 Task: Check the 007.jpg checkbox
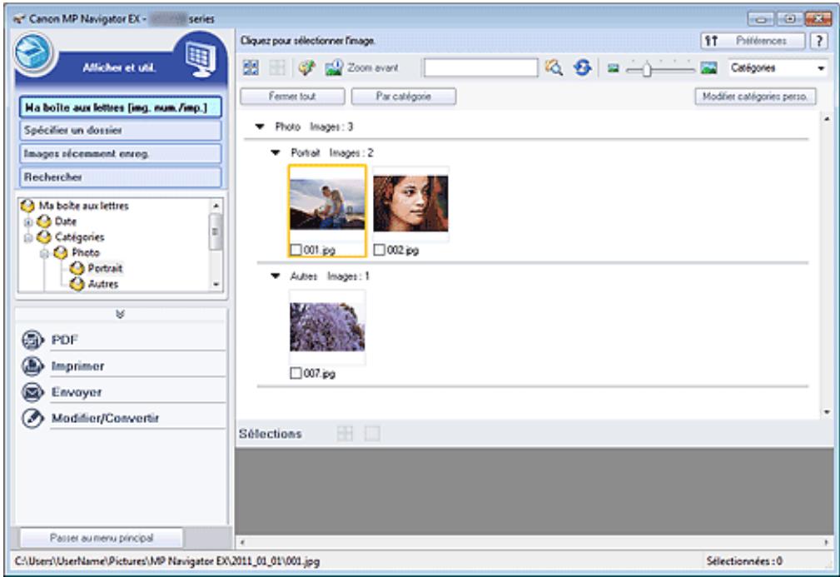coord(296,373)
